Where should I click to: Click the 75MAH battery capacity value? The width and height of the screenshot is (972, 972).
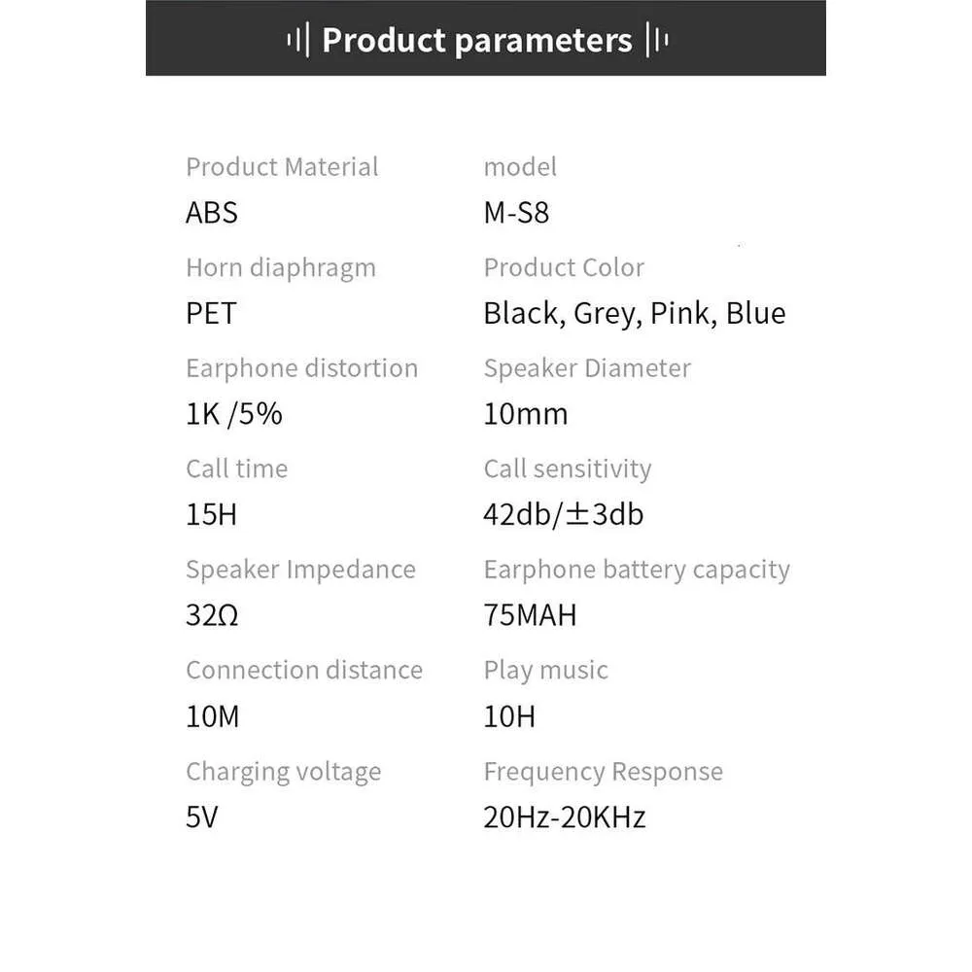(x=530, y=616)
